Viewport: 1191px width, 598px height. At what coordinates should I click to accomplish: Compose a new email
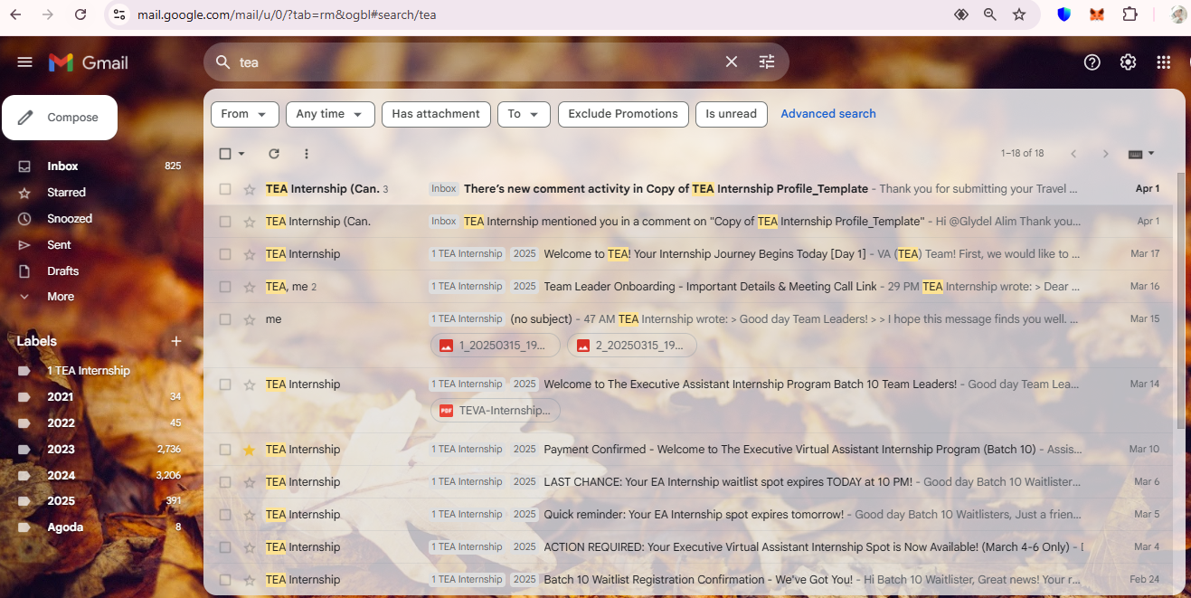pos(60,118)
